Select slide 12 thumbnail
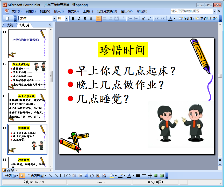 point(27,76)
